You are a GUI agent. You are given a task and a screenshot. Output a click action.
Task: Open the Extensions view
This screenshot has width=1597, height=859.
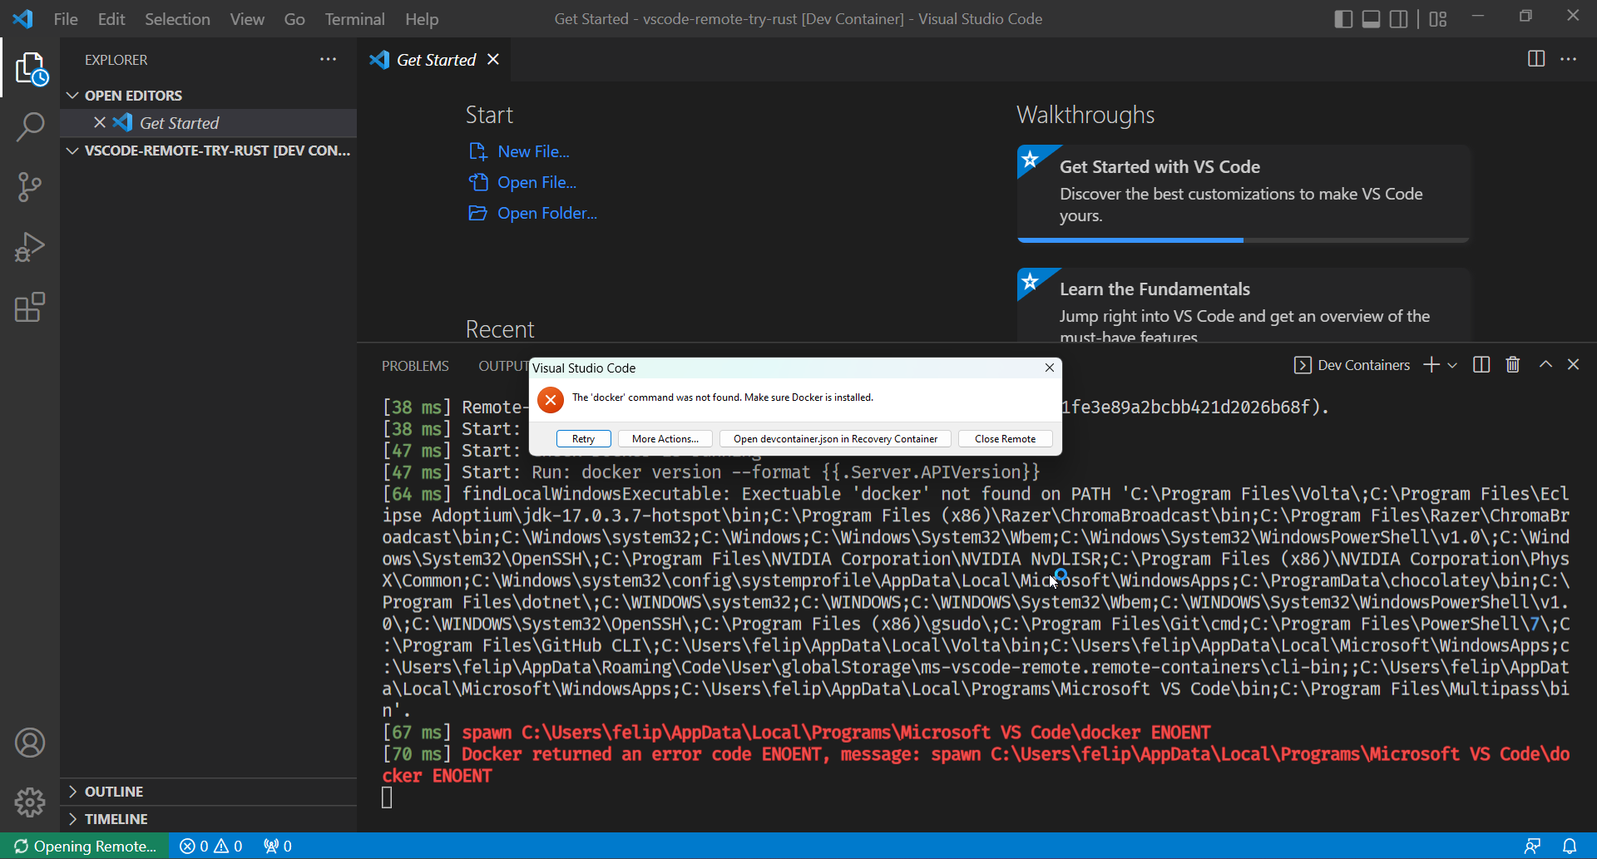[x=30, y=307]
